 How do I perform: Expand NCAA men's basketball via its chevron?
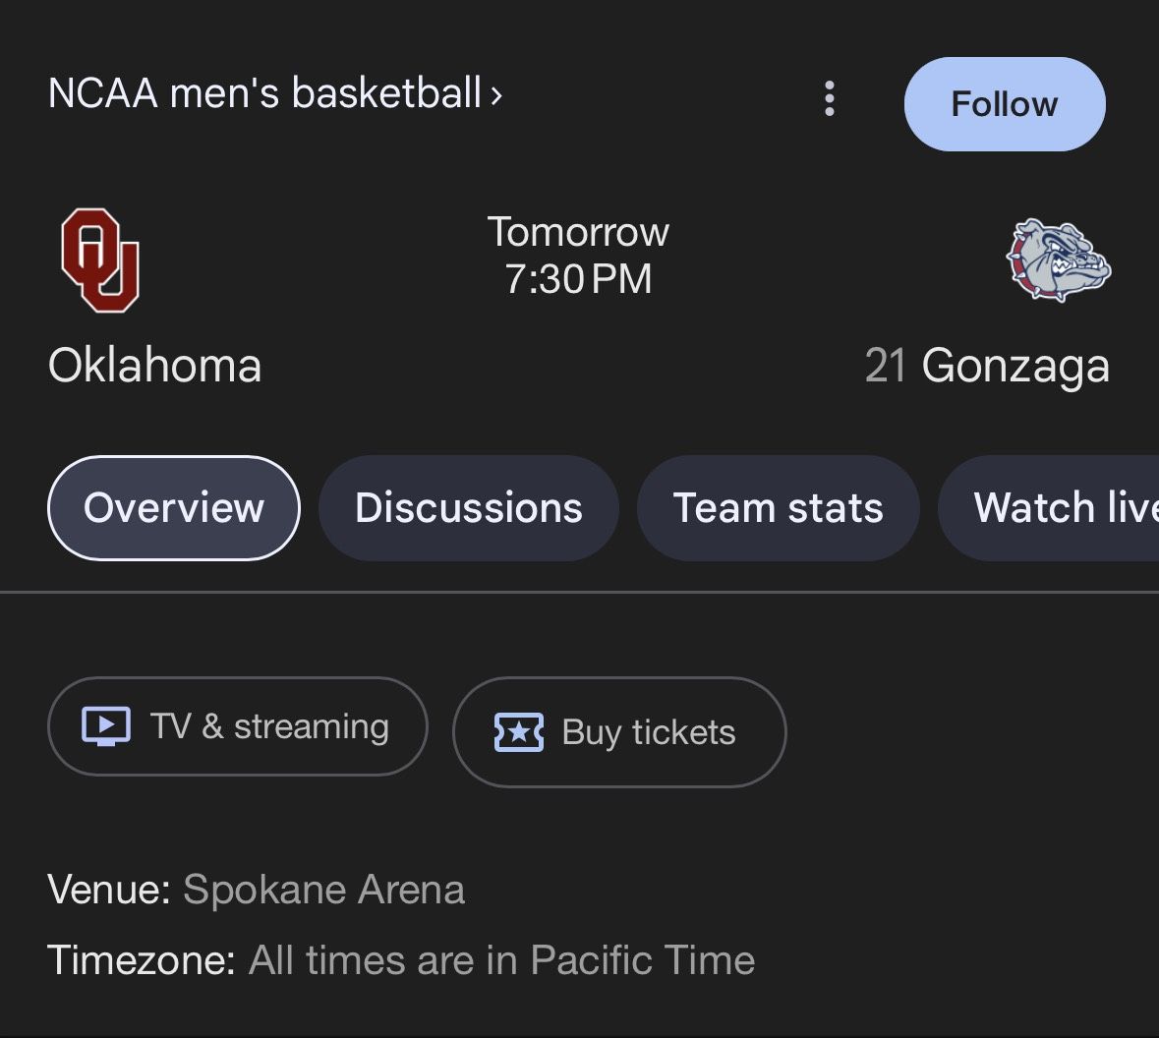tap(497, 95)
